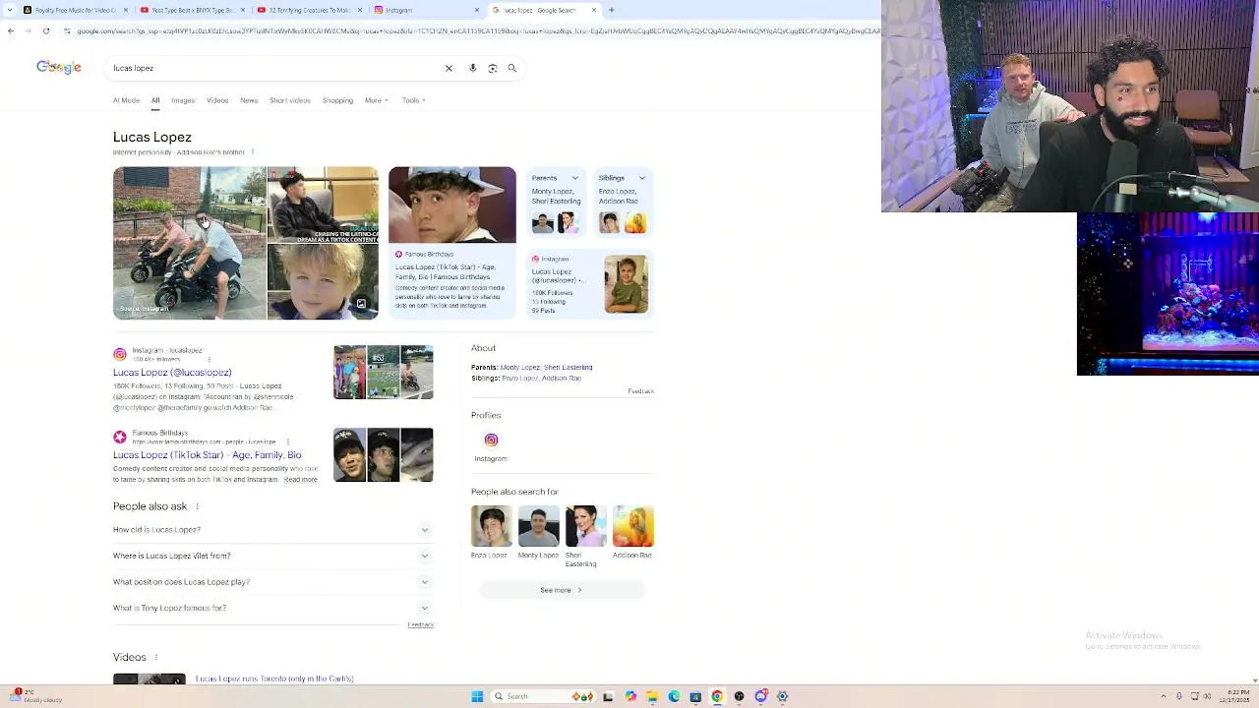The width and height of the screenshot is (1259, 708).
Task: Expand "What position does Lucas Lopez play?"
Action: tap(272, 582)
